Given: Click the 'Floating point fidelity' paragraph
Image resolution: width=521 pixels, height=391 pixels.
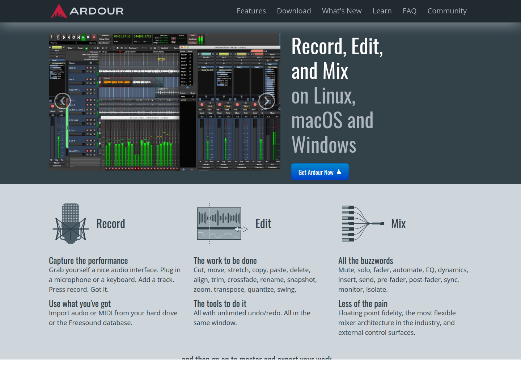Looking at the screenshot, I should click(397, 323).
